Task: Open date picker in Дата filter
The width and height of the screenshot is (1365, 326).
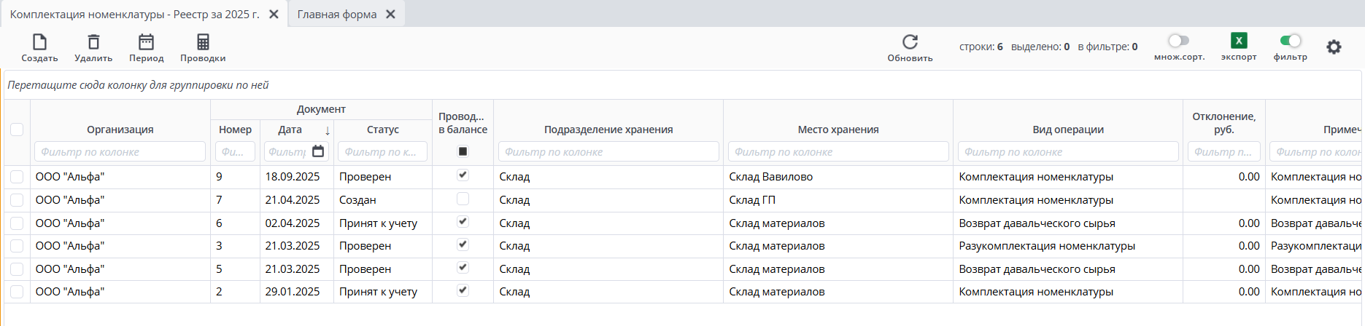Action: (x=318, y=151)
